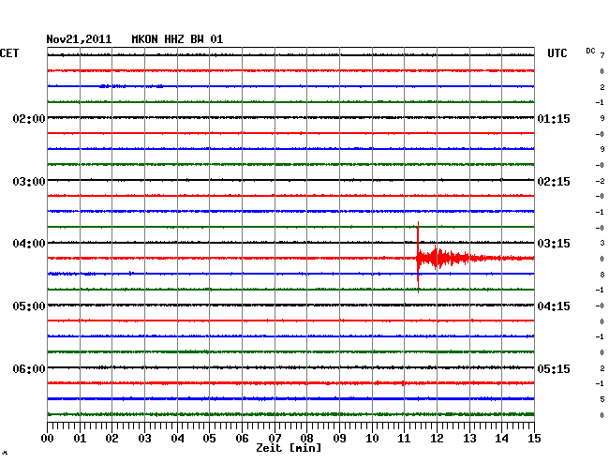Image resolution: width=609 pixels, height=463 pixels.
Task: Click minute tick label 01
Action: pos(80,439)
